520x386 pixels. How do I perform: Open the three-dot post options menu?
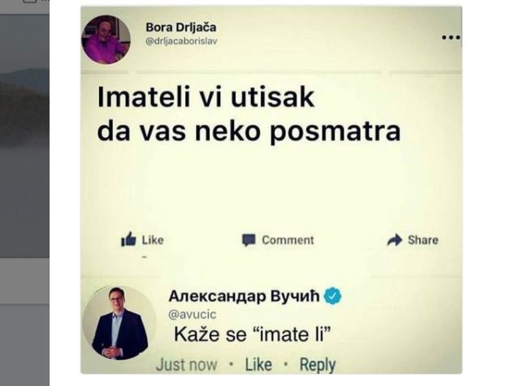point(451,37)
